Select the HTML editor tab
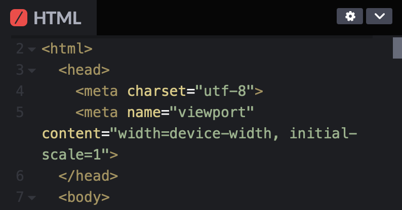This screenshot has height=210, width=402. [48, 18]
